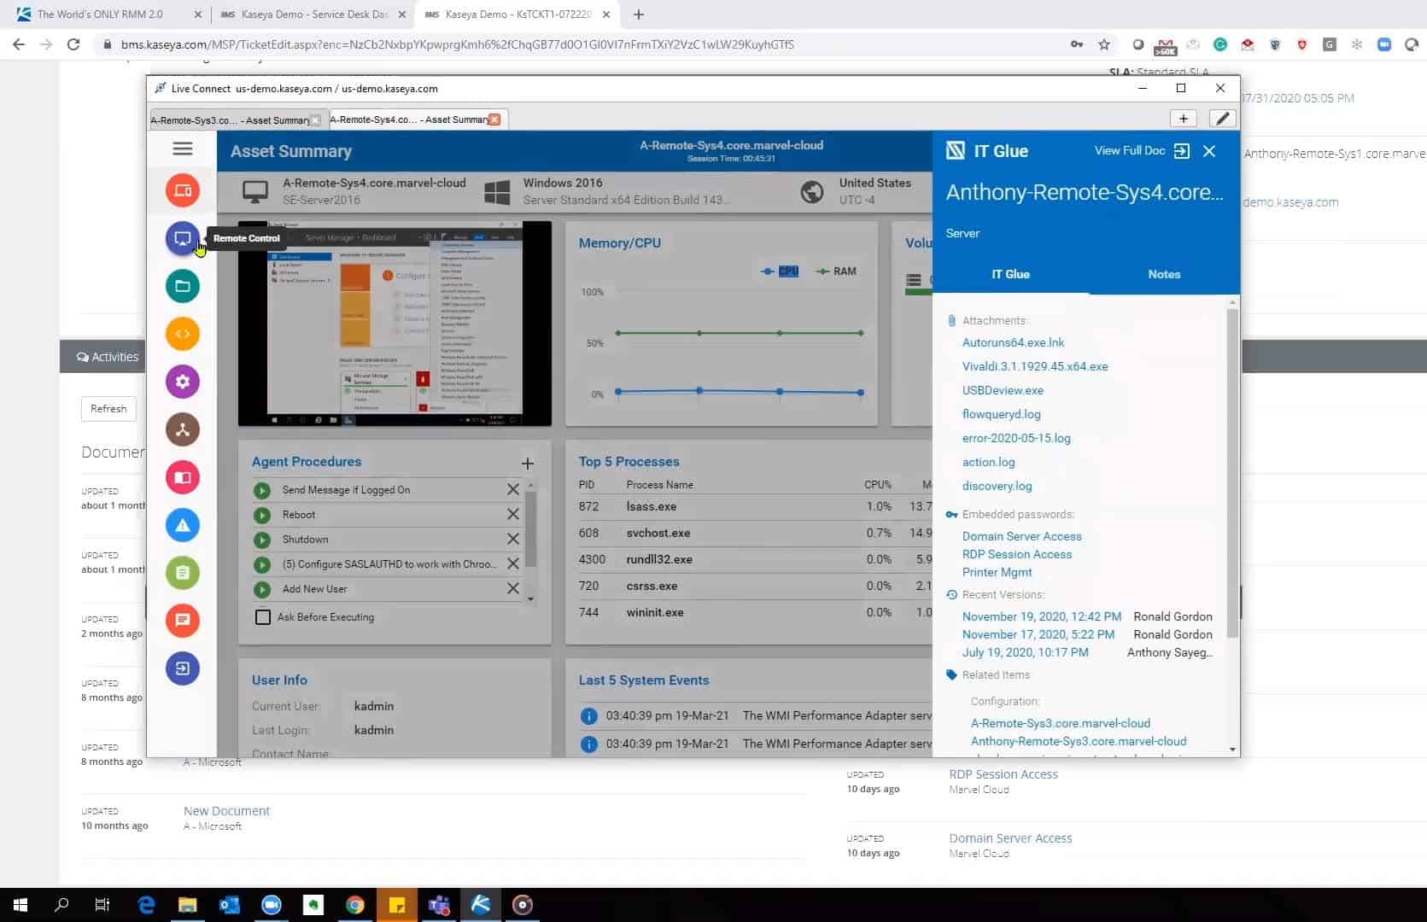The width and height of the screenshot is (1427, 922).
Task: Open the Activities tab on ticket page
Action: point(108,357)
